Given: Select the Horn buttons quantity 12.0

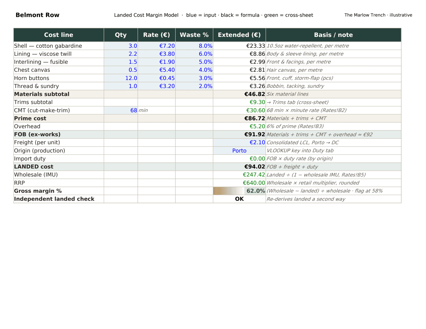Looking at the screenshot, I should point(121,78).
